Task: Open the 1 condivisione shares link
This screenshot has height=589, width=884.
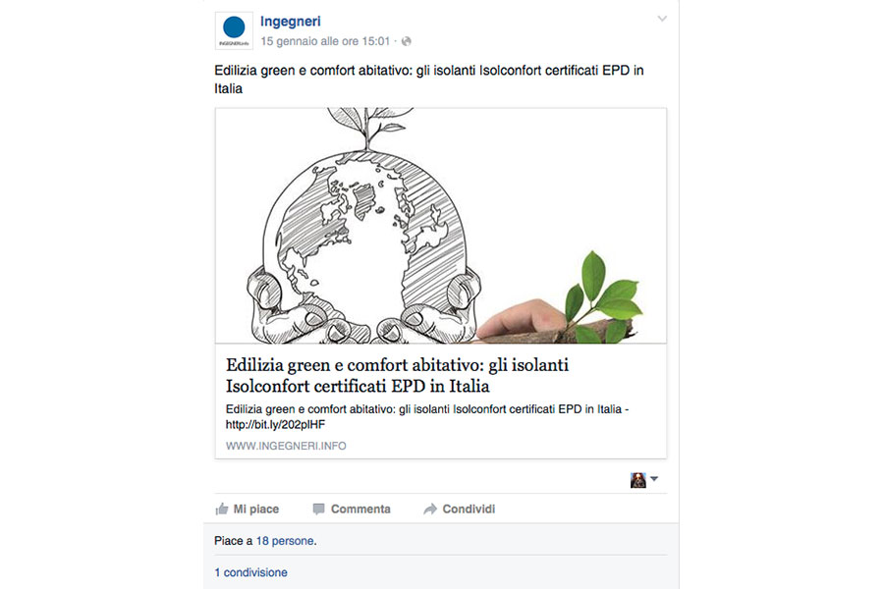Action: coord(250,572)
